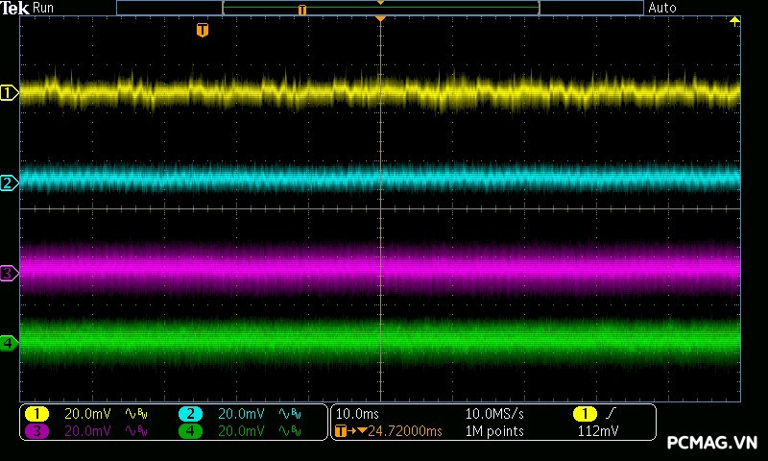The width and height of the screenshot is (768, 461).
Task: Click channel 1 AC coupling icon in readout
Action: [x=132, y=414]
